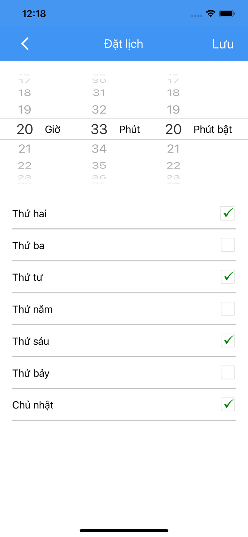Disable the Thứ sáu checkbox
248x537 pixels.
point(228,341)
